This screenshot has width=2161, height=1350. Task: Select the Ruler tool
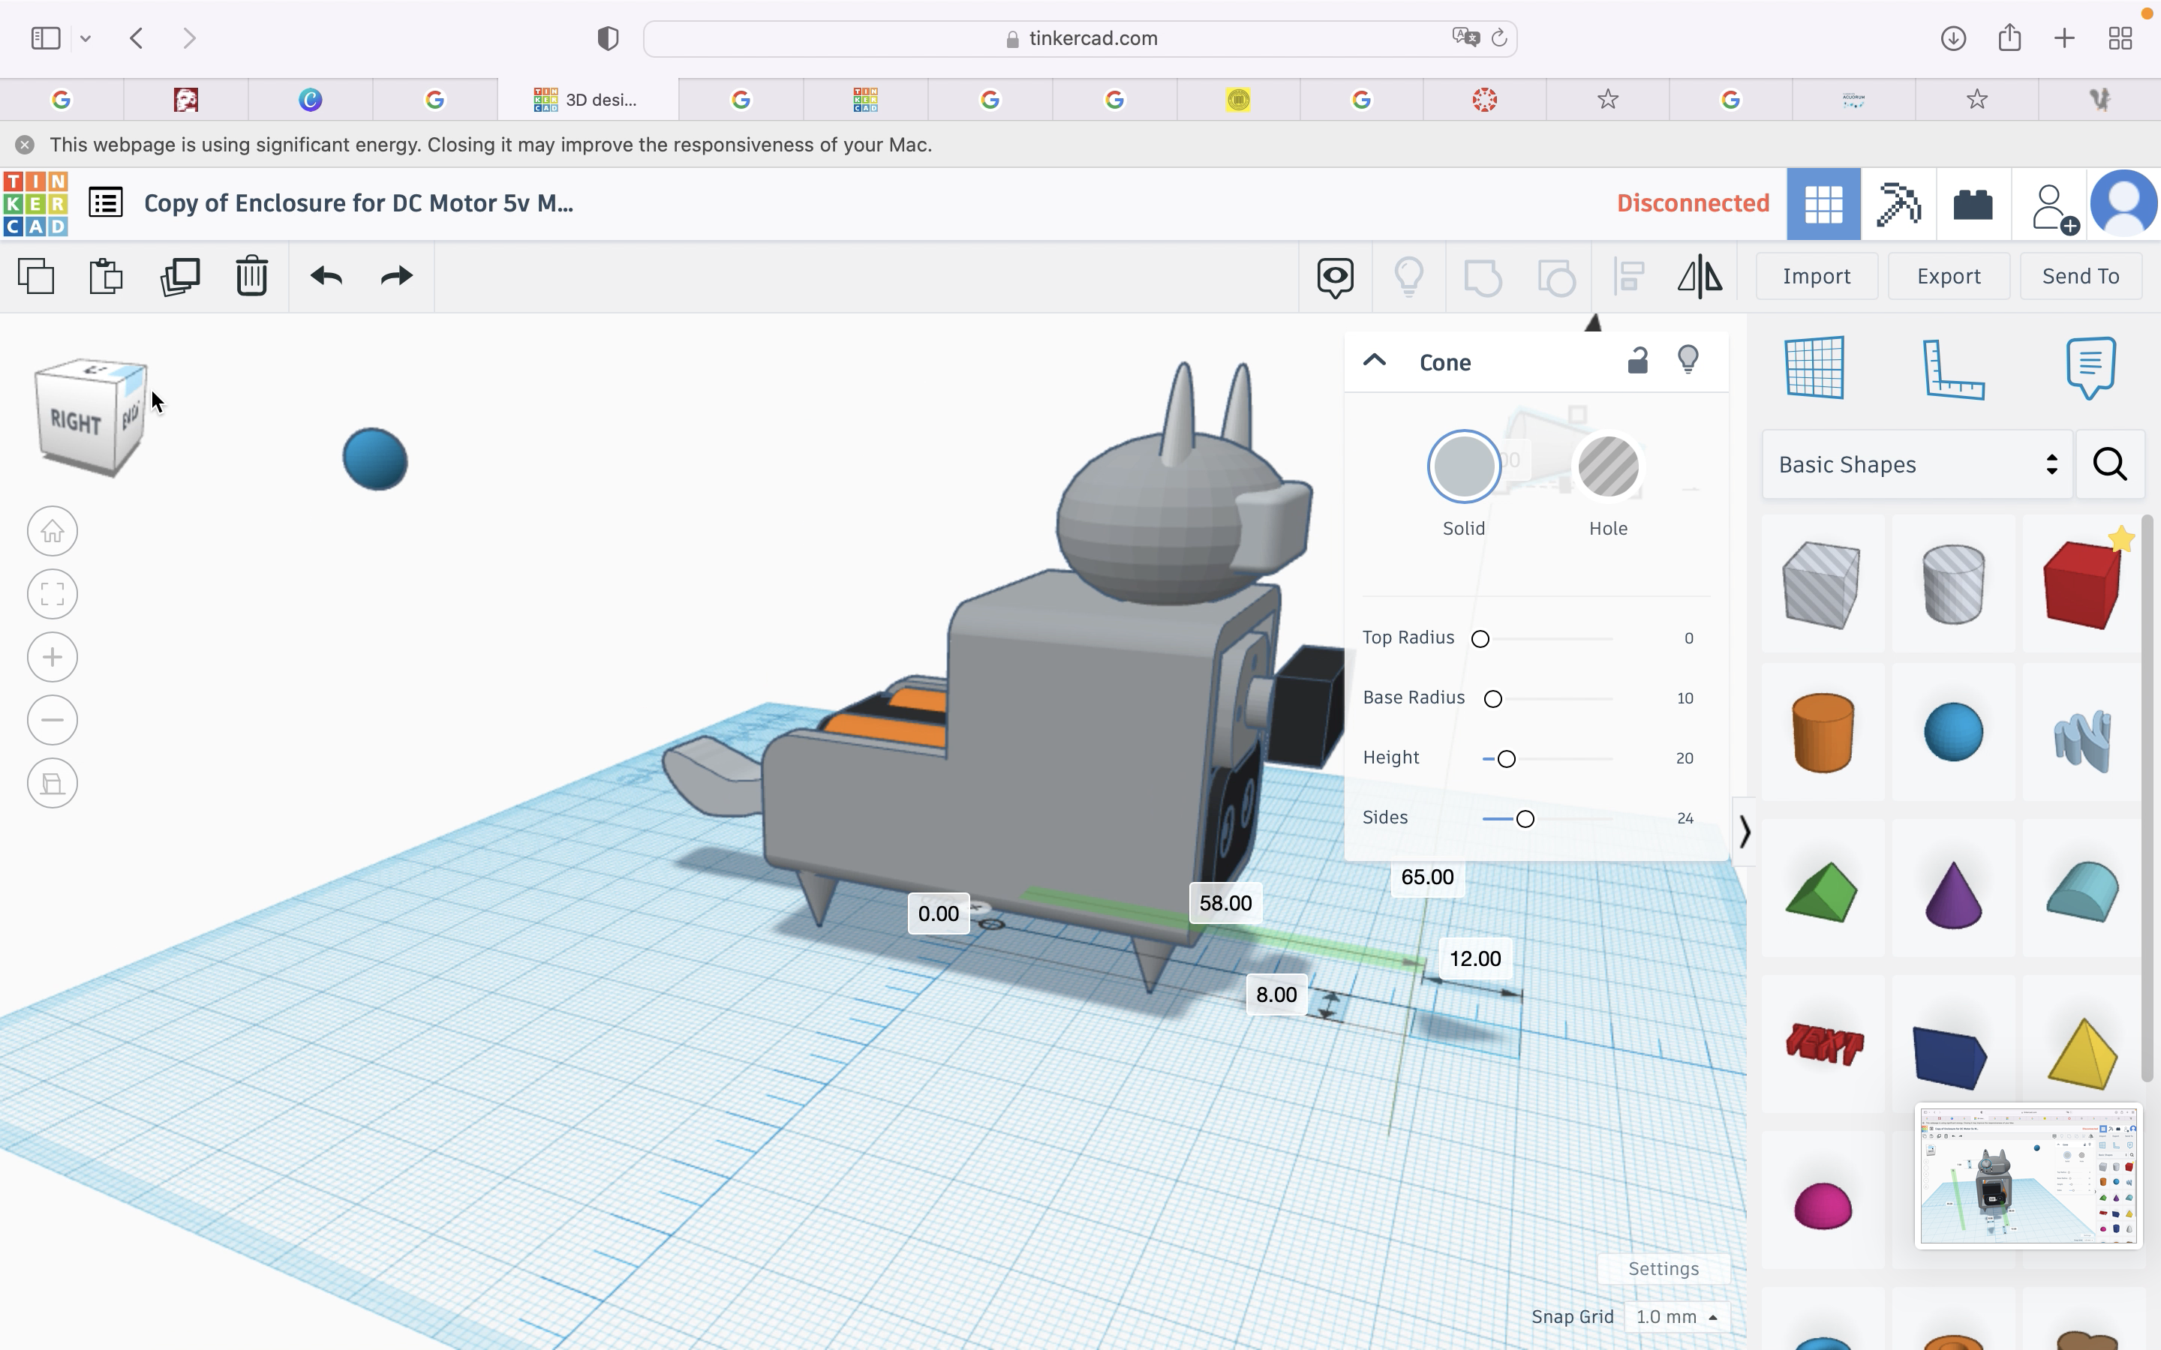click(x=1952, y=369)
